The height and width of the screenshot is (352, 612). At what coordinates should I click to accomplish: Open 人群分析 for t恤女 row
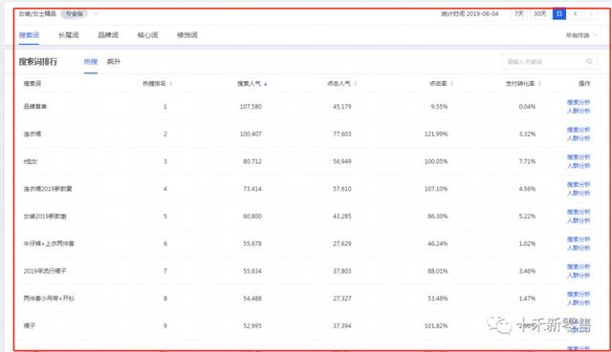579,166
